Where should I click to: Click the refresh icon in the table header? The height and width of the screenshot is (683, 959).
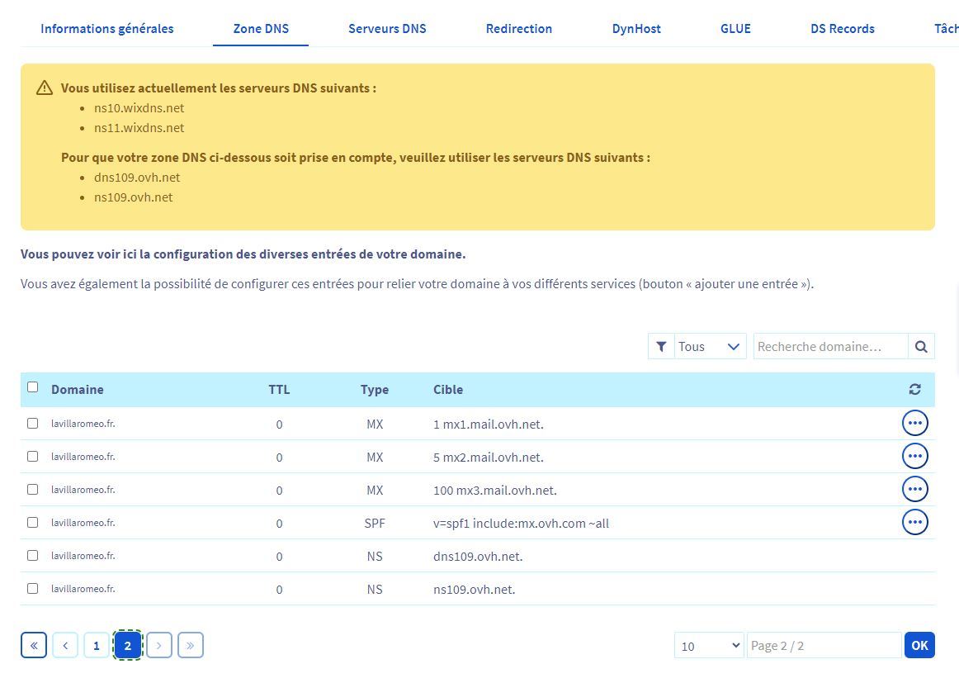[914, 389]
